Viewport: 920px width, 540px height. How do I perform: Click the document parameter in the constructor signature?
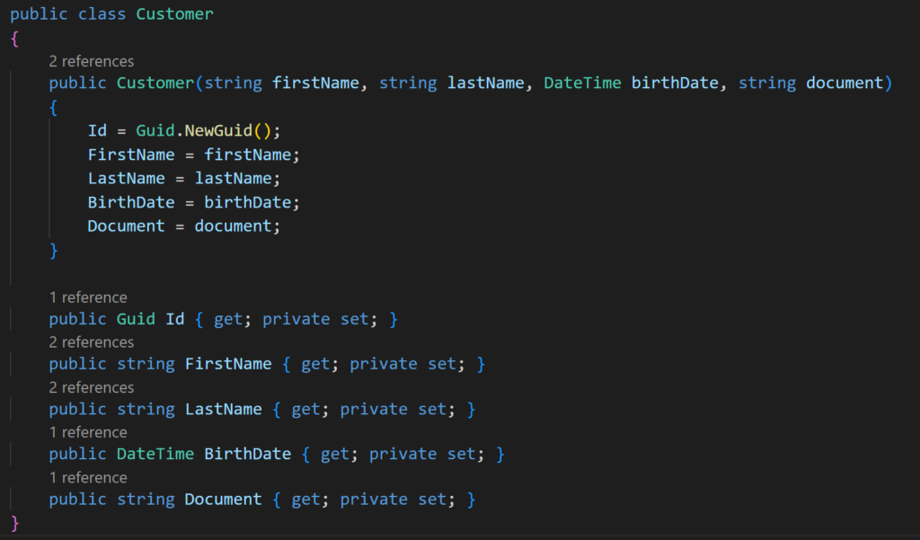(x=845, y=83)
